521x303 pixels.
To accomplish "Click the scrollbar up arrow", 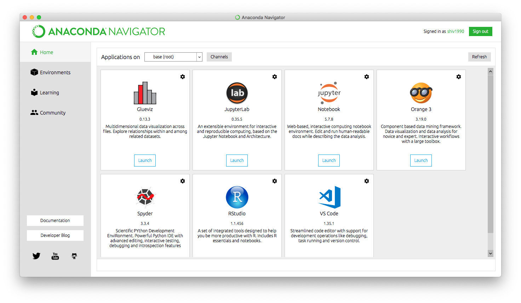I will pos(491,71).
